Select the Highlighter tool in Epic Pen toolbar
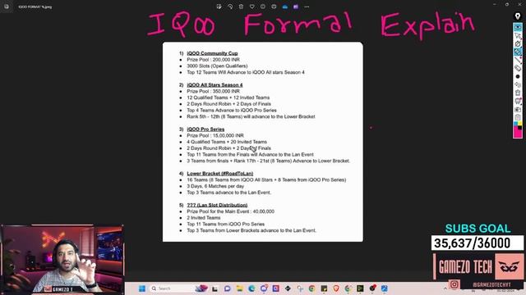Image resolution: width=526 pixels, height=295 pixels. (x=518, y=52)
